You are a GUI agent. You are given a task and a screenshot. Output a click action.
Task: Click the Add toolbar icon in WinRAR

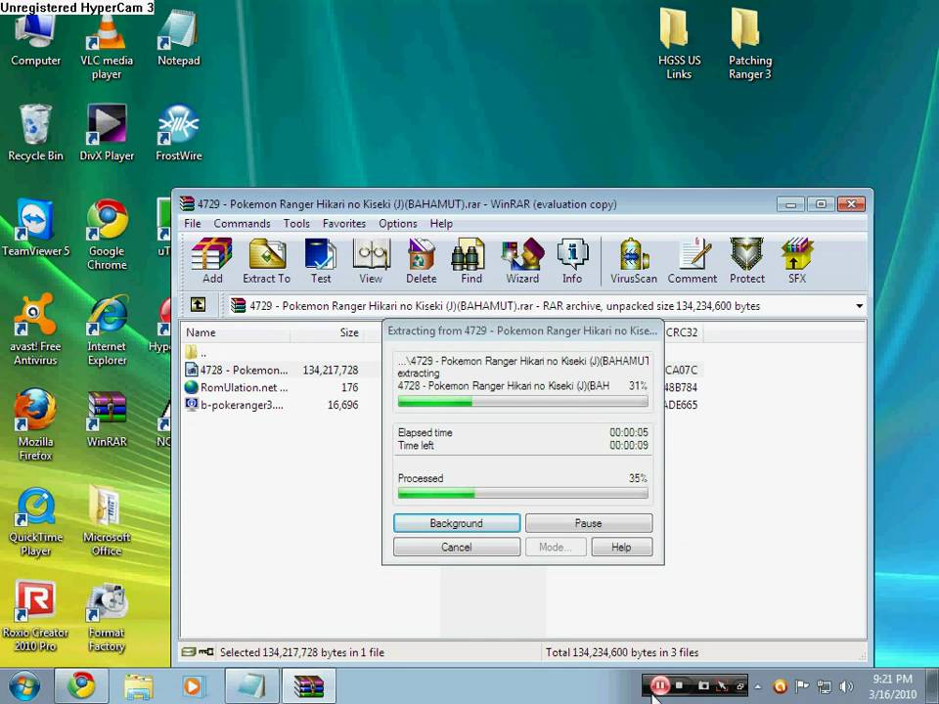[x=211, y=260]
